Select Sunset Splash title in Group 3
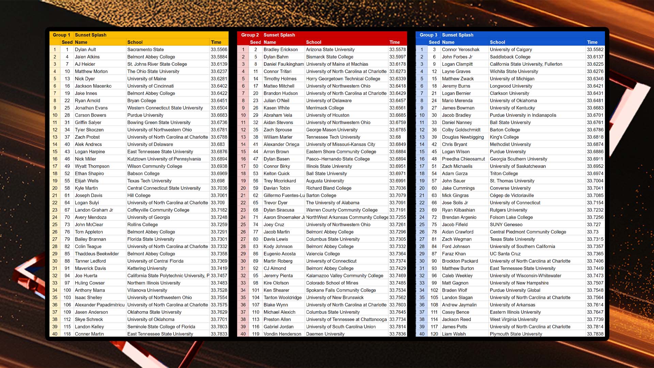 point(457,35)
